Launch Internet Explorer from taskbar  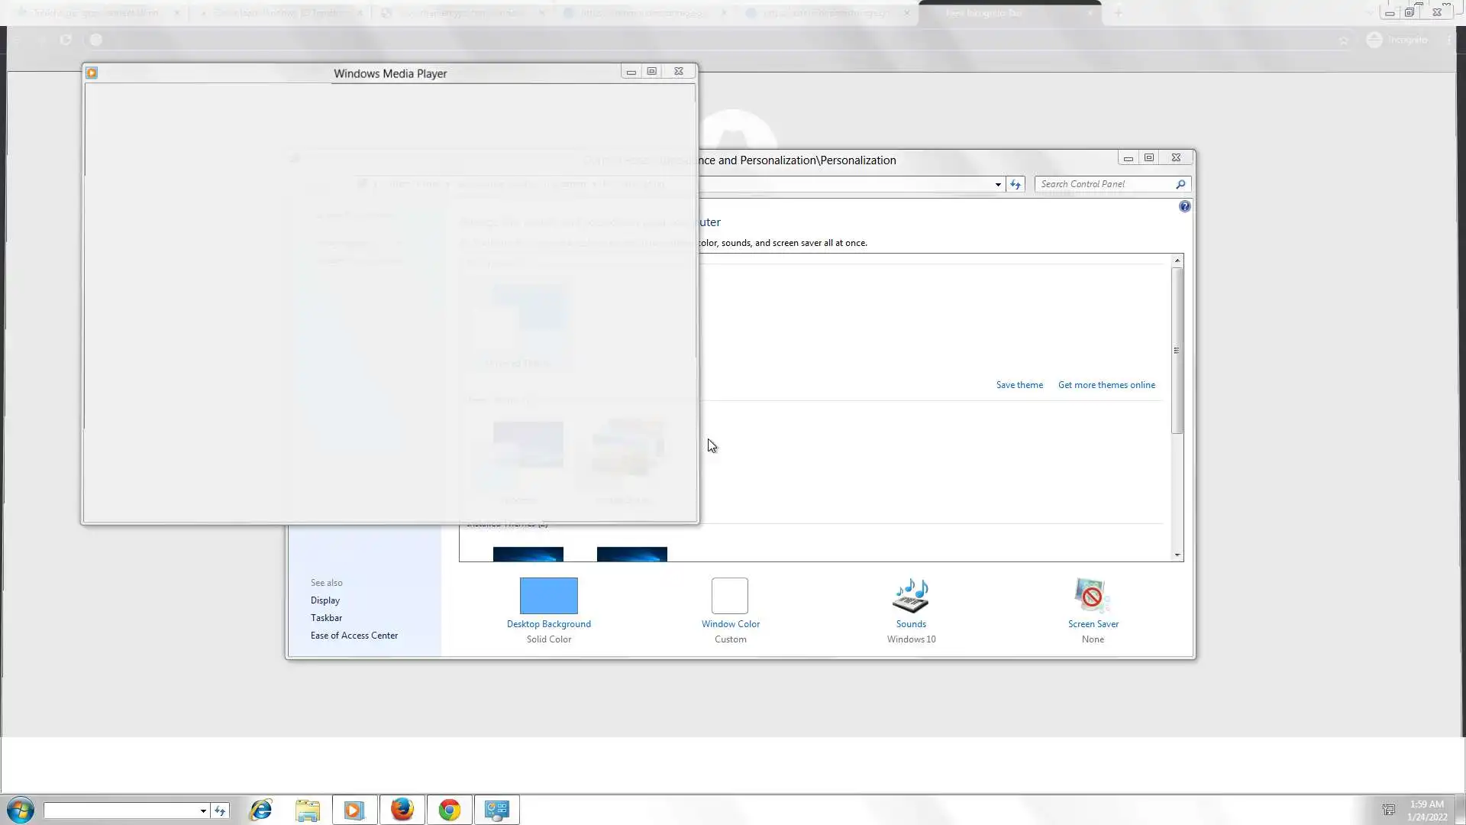[261, 810]
